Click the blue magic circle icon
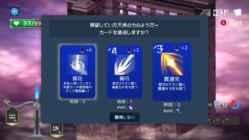249x140 pixels. pos(15,11)
